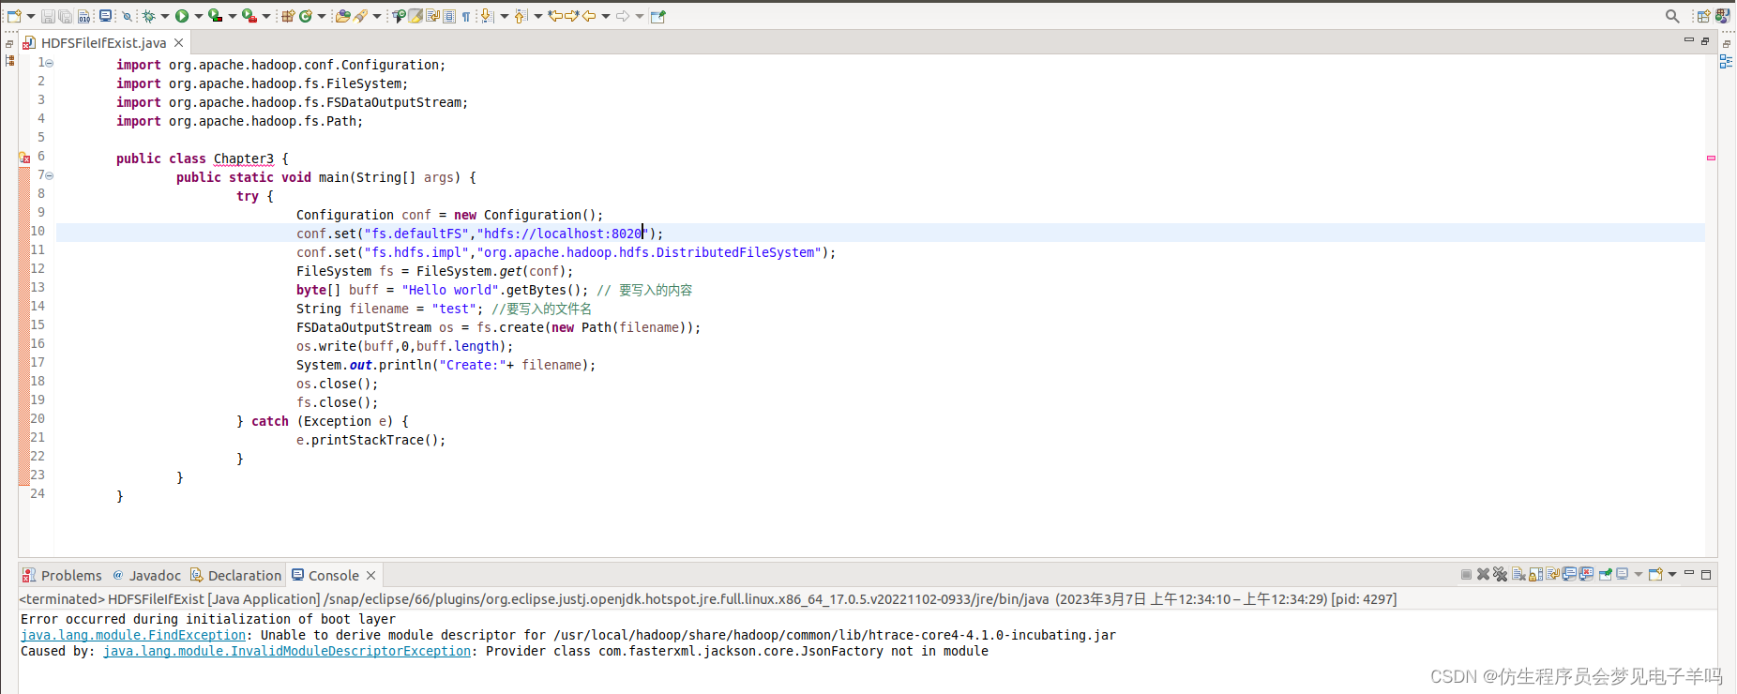Click the Open Type folder icon
This screenshot has height=694, width=1737.
point(343,16)
